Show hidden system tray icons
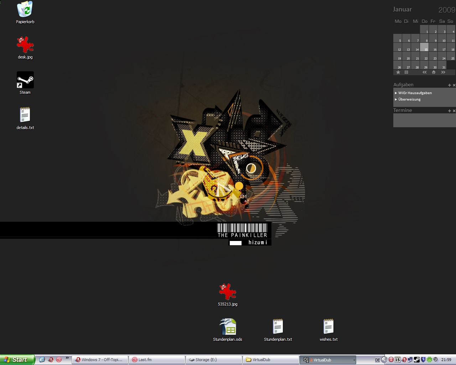456x365 pixels. pos(384,360)
